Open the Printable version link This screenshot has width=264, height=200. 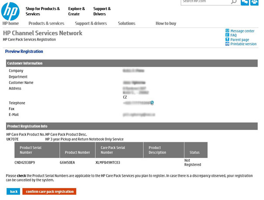243,44
